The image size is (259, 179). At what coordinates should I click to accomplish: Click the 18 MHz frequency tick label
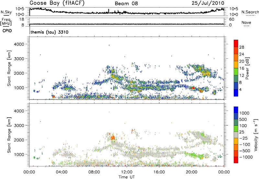click(x=22, y=19)
